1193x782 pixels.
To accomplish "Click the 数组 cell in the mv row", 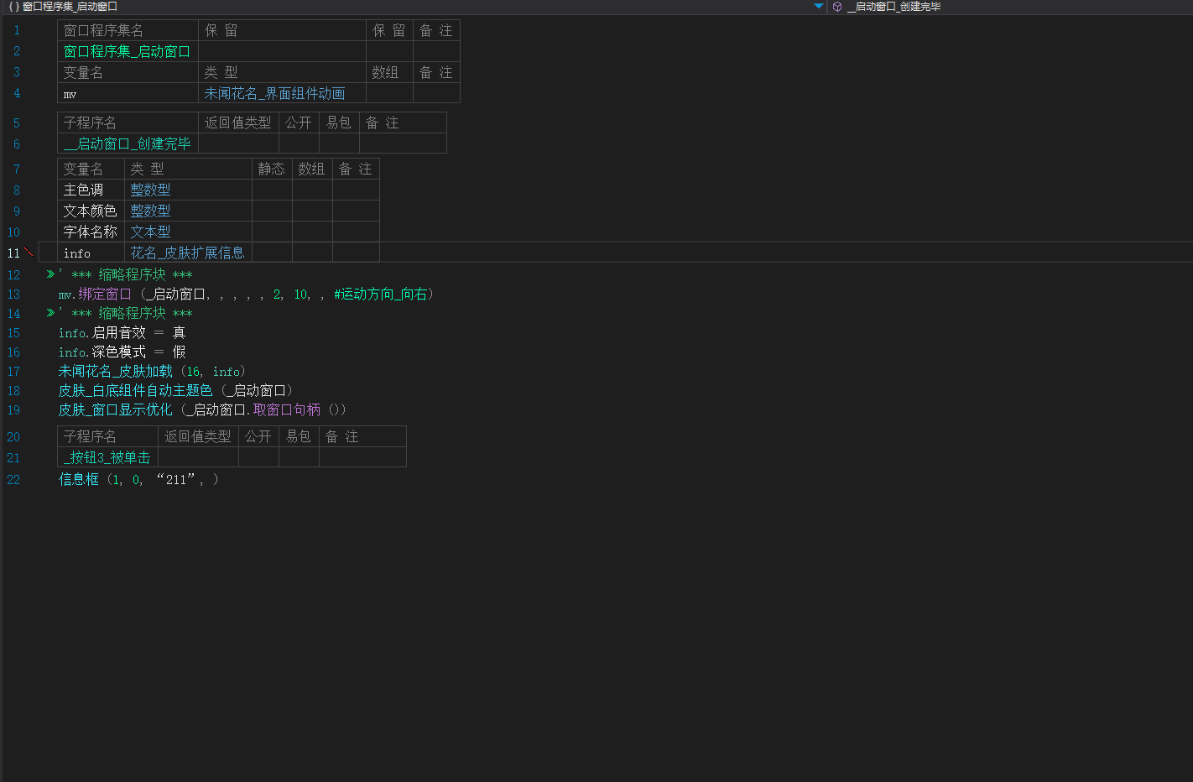I will coord(389,93).
